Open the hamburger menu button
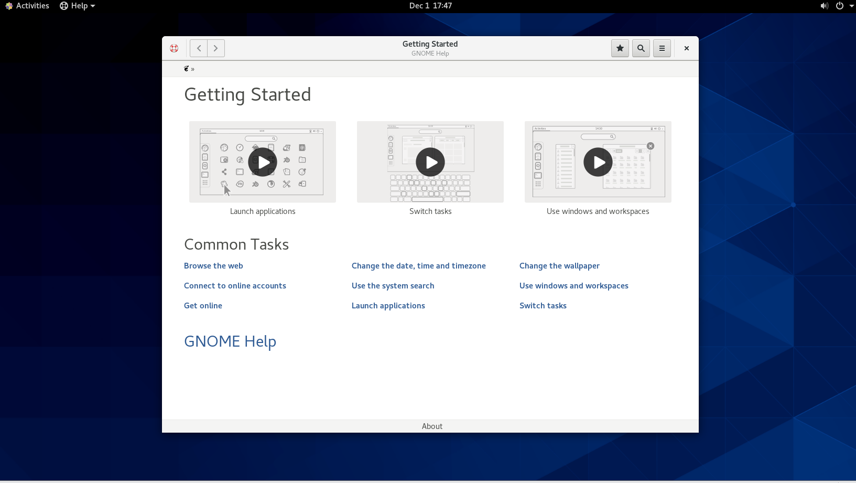 point(662,48)
